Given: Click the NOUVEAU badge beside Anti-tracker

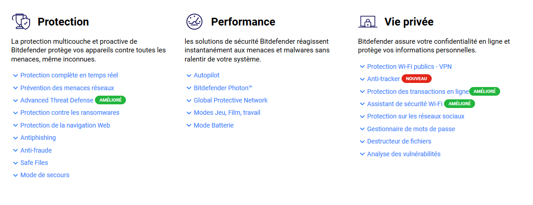Looking at the screenshot, I should pos(416,79).
